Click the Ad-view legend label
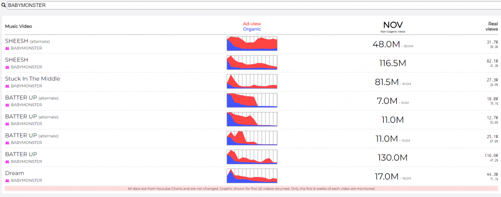This screenshot has width=501, height=197. pyautogui.click(x=252, y=23)
